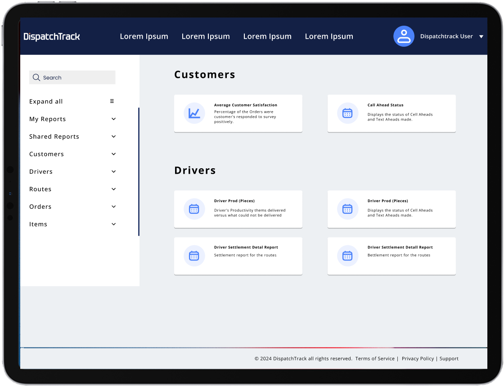The height and width of the screenshot is (387, 504).
Task: Click calendar icon on Driver's Productivity card
Action: [194, 209]
